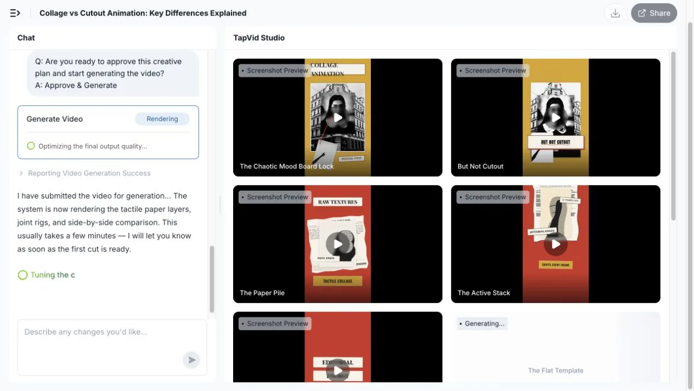Click the TapVid Studio header

click(259, 38)
